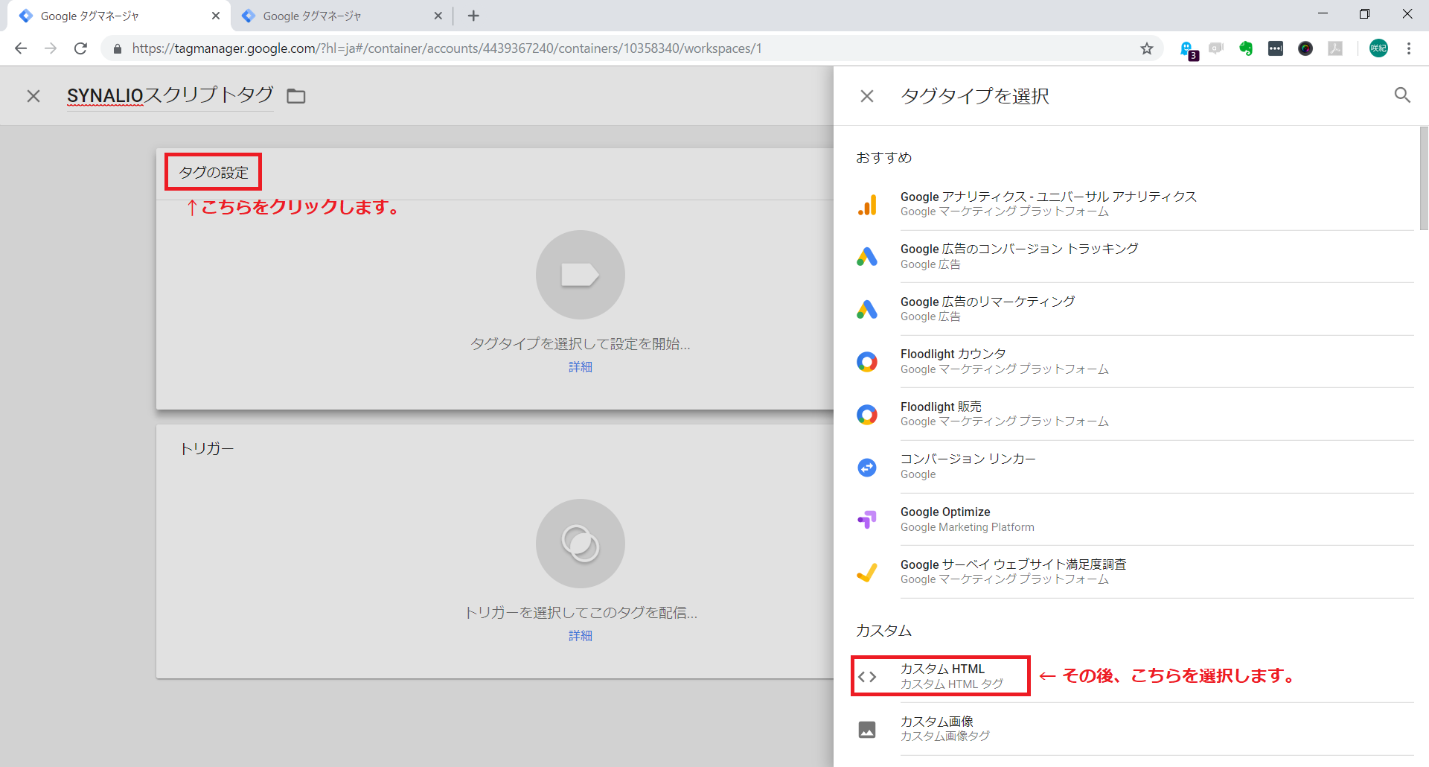Click the PDF Acrobat extension icon
1429x767 pixels.
click(1335, 48)
